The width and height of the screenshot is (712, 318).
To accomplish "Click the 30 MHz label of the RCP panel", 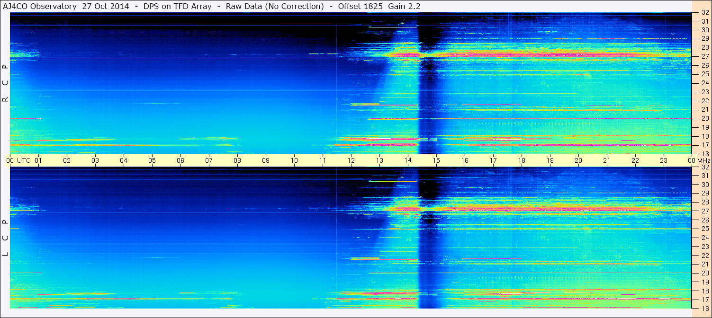I will coord(705,30).
